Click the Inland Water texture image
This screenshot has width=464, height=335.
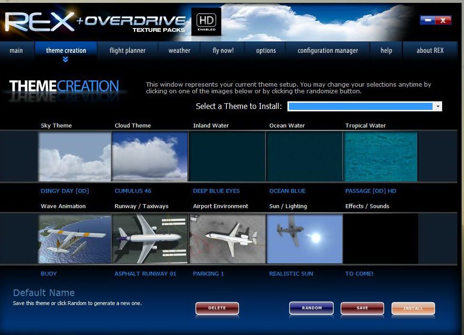[x=227, y=157]
